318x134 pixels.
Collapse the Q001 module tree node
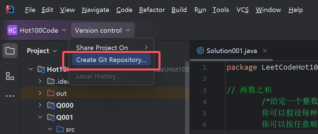[40, 117]
